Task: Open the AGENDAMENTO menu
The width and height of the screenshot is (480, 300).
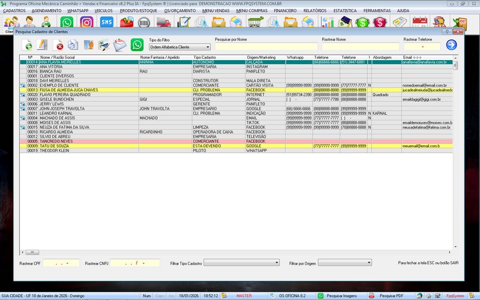Action: click(x=47, y=11)
